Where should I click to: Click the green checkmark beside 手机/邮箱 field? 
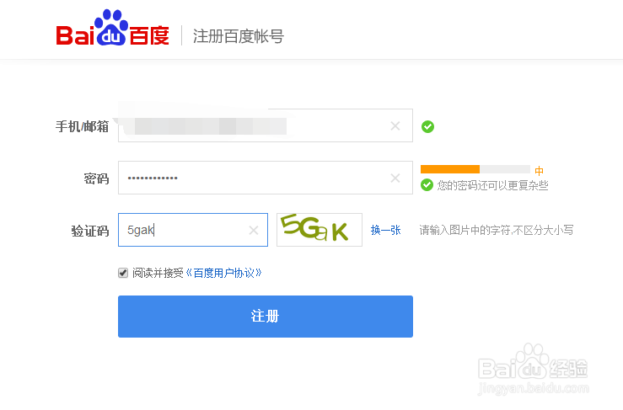coord(427,126)
